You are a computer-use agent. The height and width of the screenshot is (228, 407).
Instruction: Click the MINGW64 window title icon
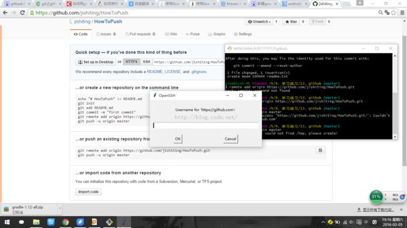(x=229, y=49)
